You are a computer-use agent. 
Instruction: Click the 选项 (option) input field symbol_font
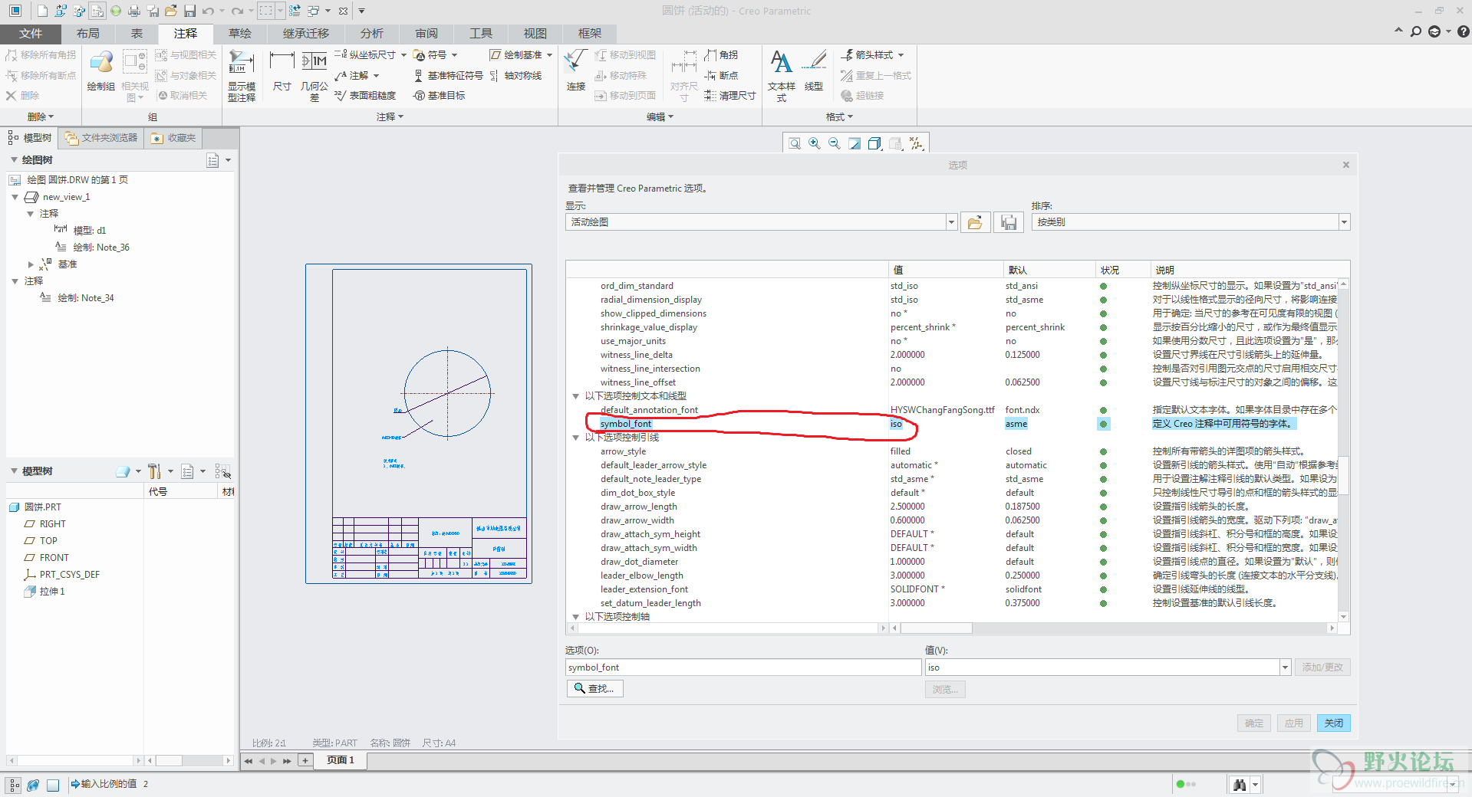coord(743,667)
